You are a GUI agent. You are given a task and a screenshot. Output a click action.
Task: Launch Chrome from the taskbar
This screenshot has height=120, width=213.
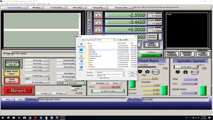(30, 118)
